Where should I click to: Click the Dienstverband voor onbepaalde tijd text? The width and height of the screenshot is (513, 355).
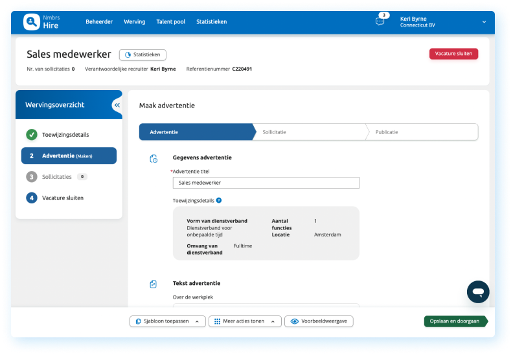click(209, 231)
